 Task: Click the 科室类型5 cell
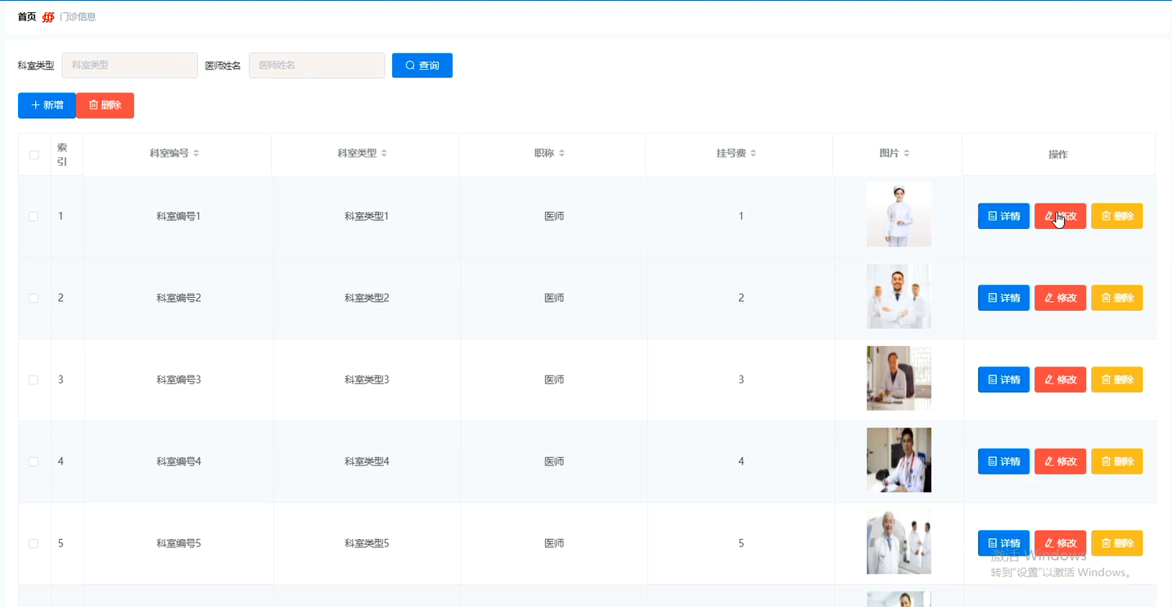coord(367,543)
